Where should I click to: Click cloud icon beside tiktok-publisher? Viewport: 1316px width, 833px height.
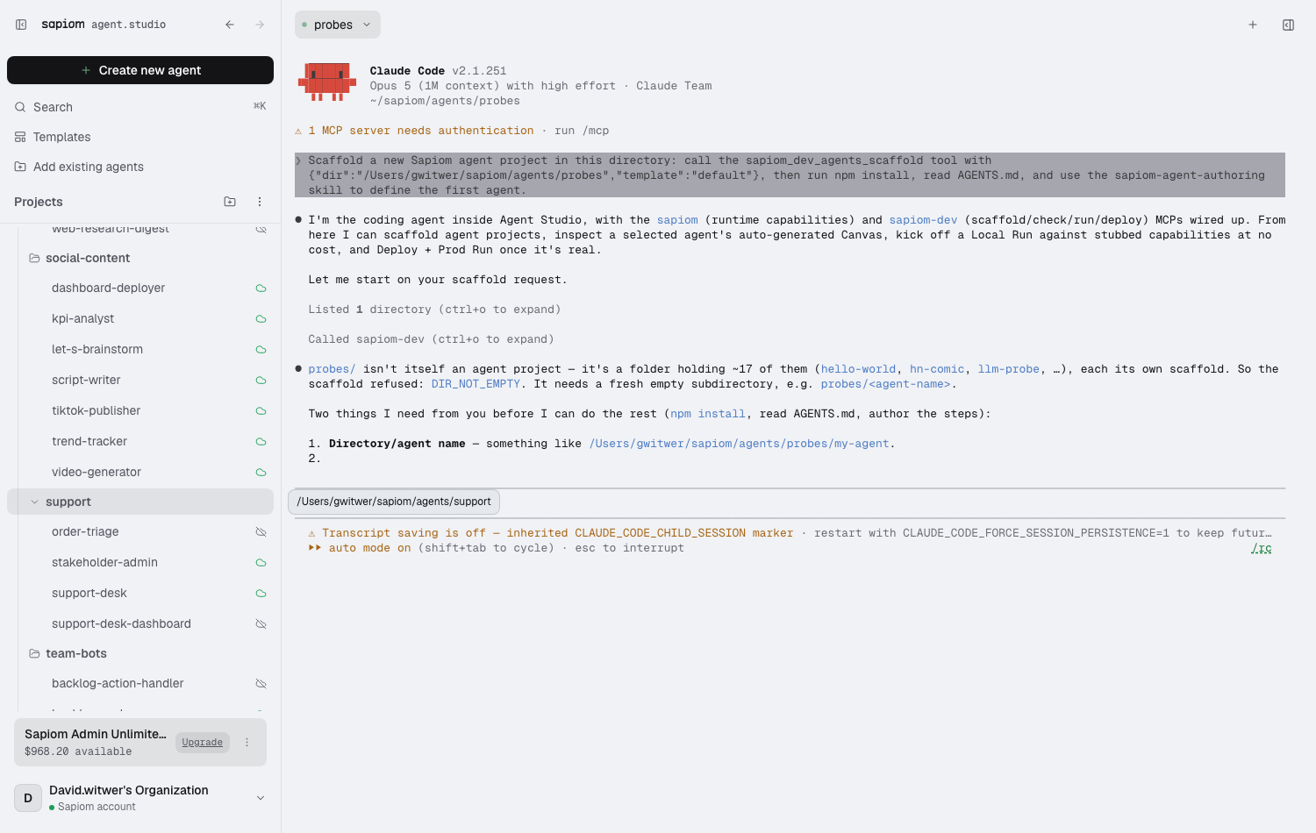point(261,411)
